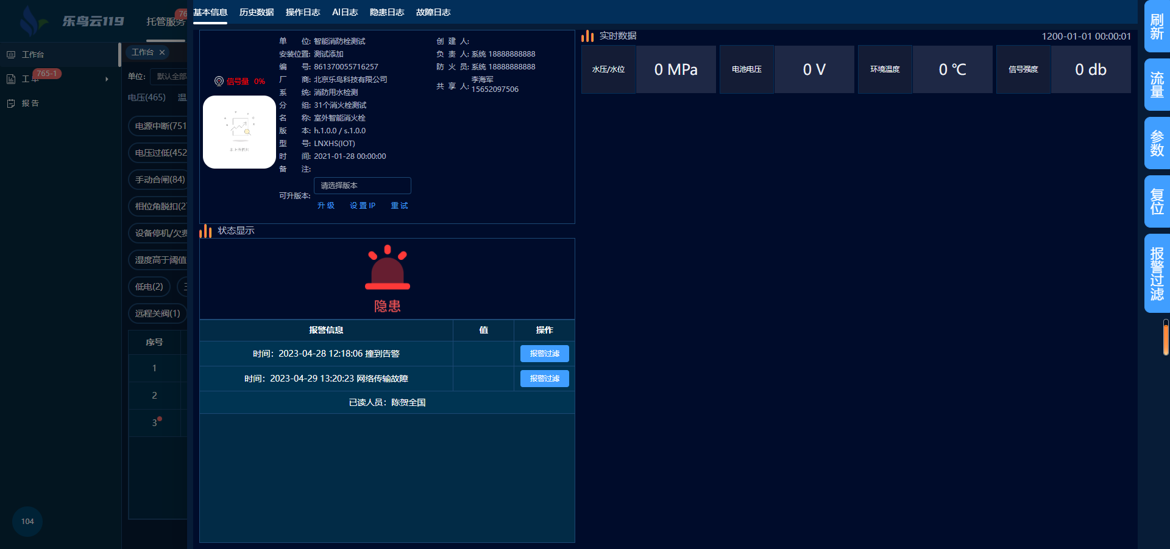
Task: Switch to the 历史数据 tab
Action: (257, 12)
